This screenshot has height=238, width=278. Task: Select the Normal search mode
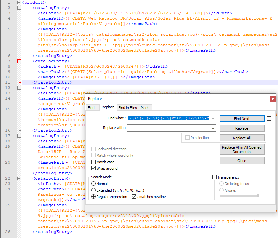(94, 183)
